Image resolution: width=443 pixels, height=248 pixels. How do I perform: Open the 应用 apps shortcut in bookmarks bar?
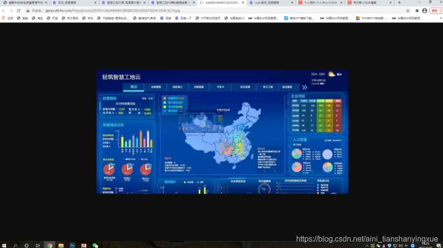click(8, 18)
